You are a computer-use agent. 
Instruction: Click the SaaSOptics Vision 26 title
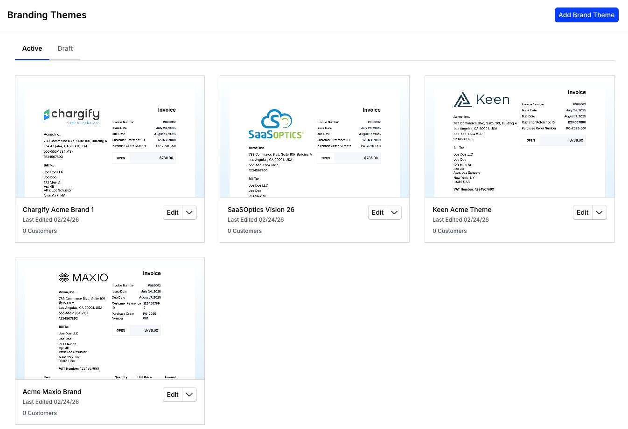coord(261,210)
